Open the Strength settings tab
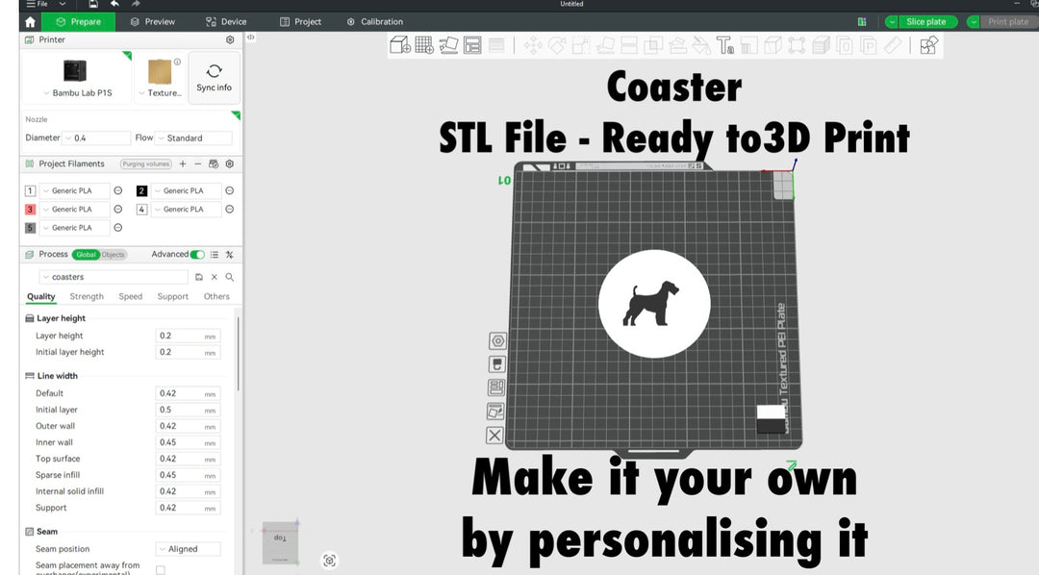The image size is (1039, 575). point(87,297)
